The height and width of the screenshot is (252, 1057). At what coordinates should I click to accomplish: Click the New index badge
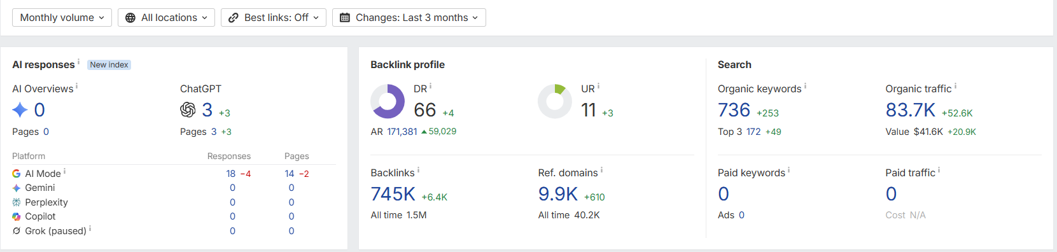click(x=109, y=65)
